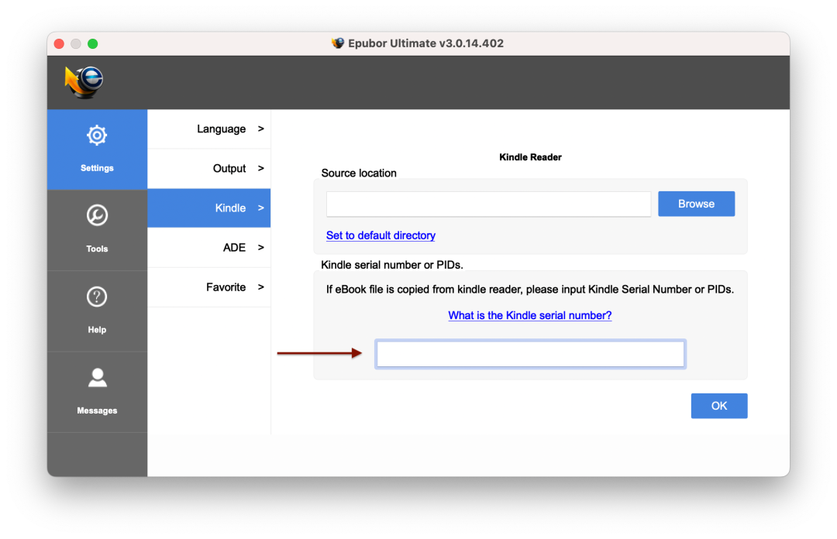837x539 pixels.
Task: Click the Epubor logo in header
Action: 84,82
